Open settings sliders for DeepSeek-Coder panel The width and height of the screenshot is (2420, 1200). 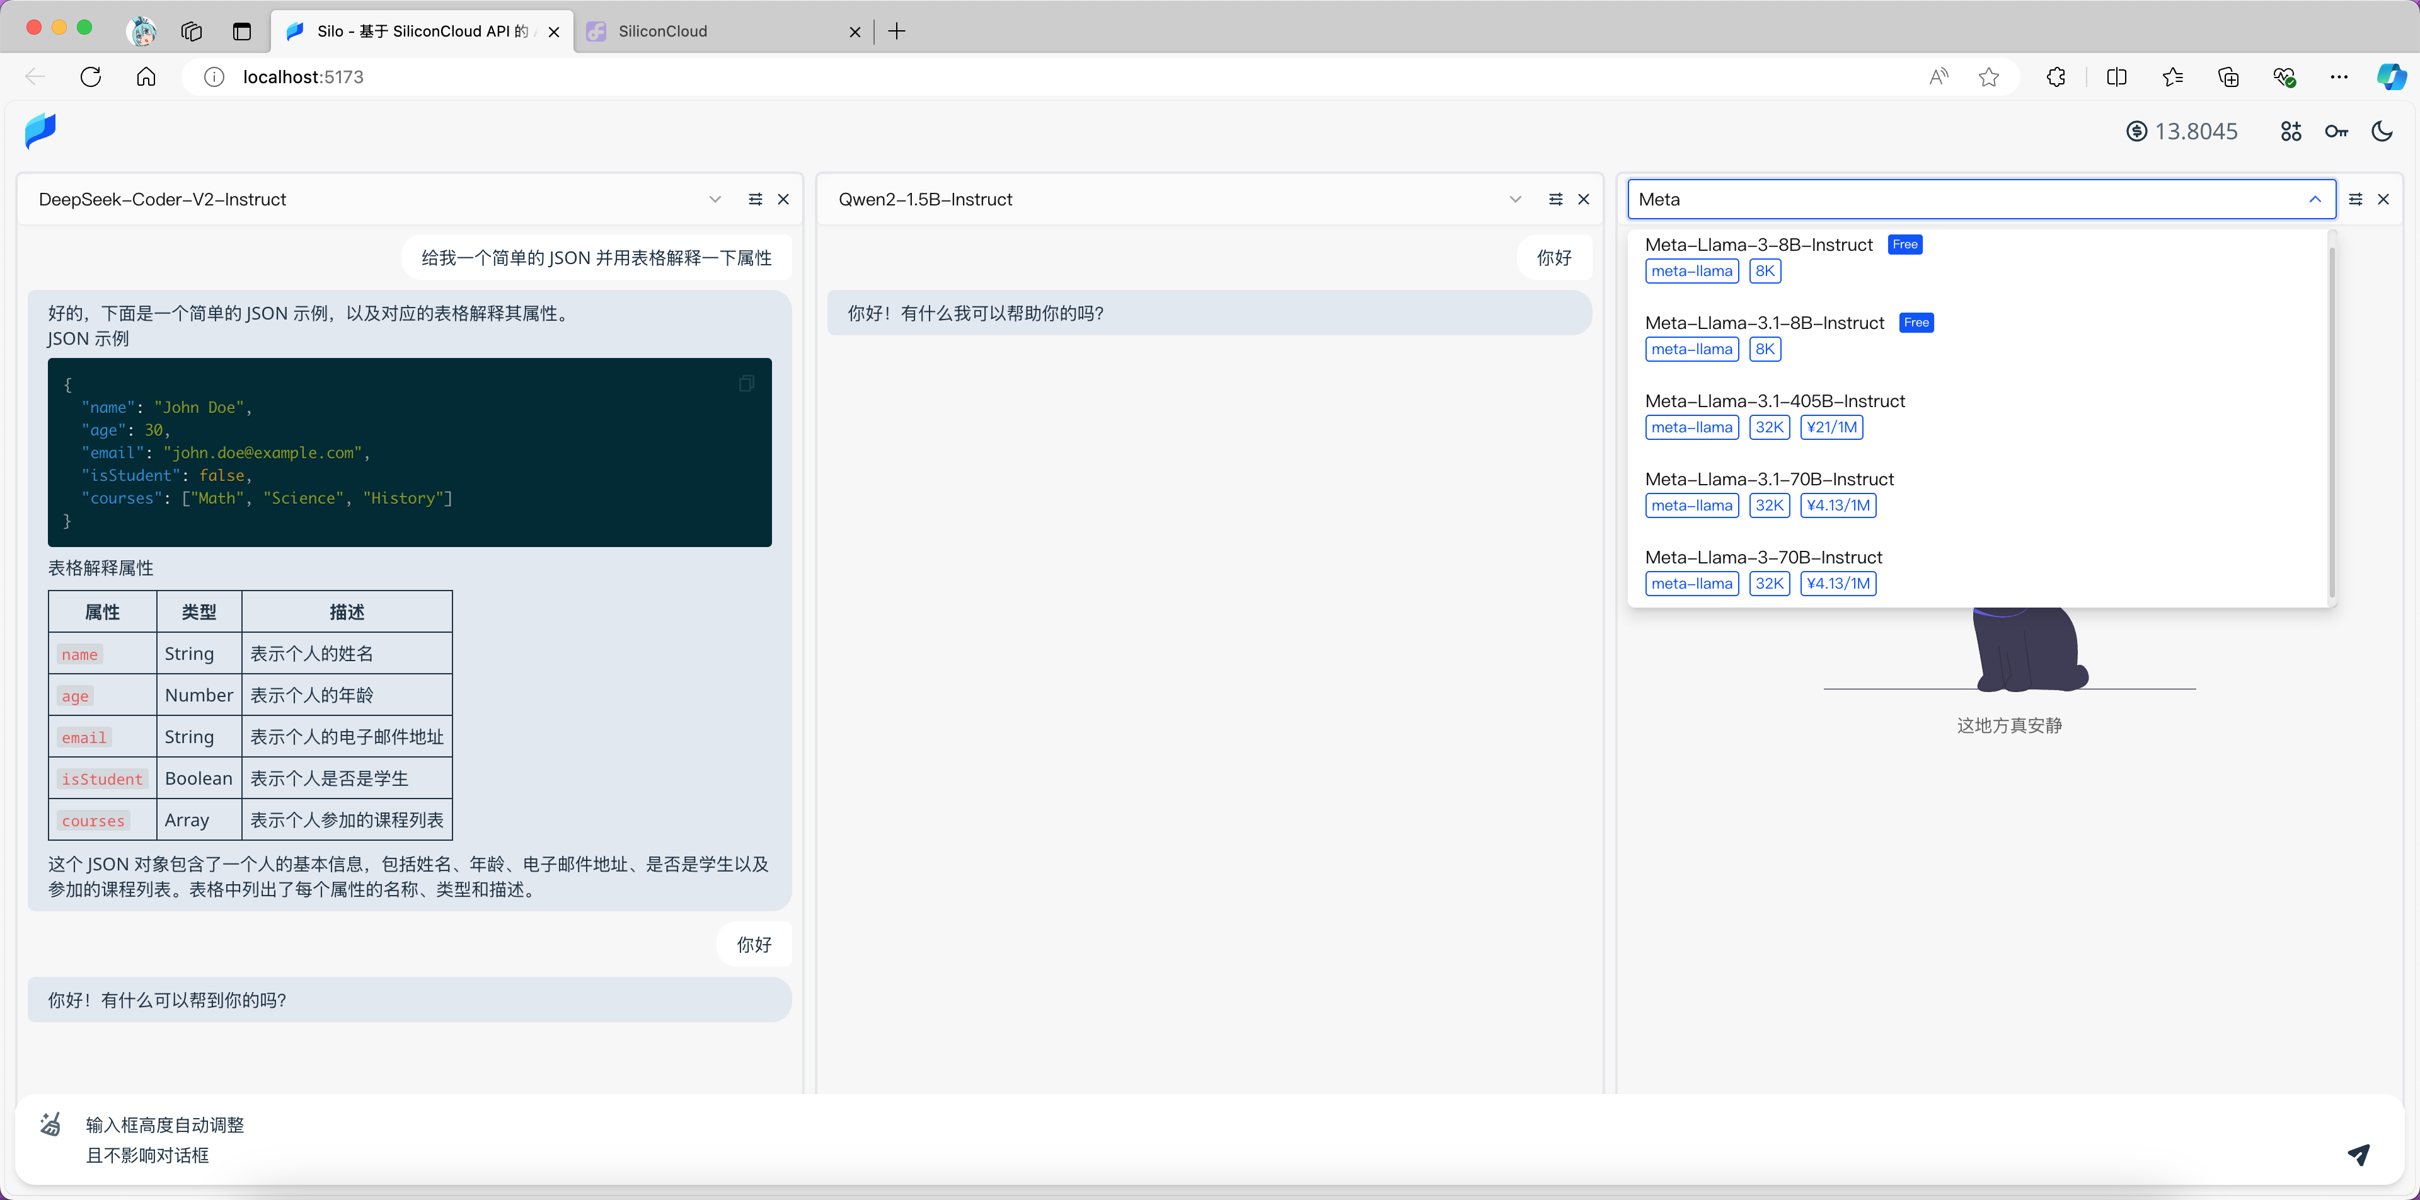[x=756, y=199]
